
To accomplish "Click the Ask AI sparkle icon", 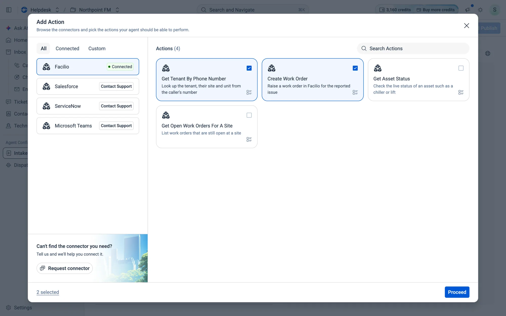I will click(8, 28).
